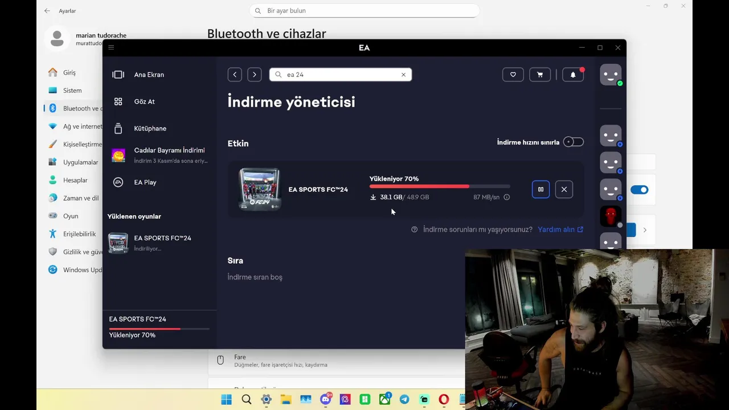Viewport: 729px width, 410px height.
Task: Open File Explorer from the taskbar
Action: 286,400
